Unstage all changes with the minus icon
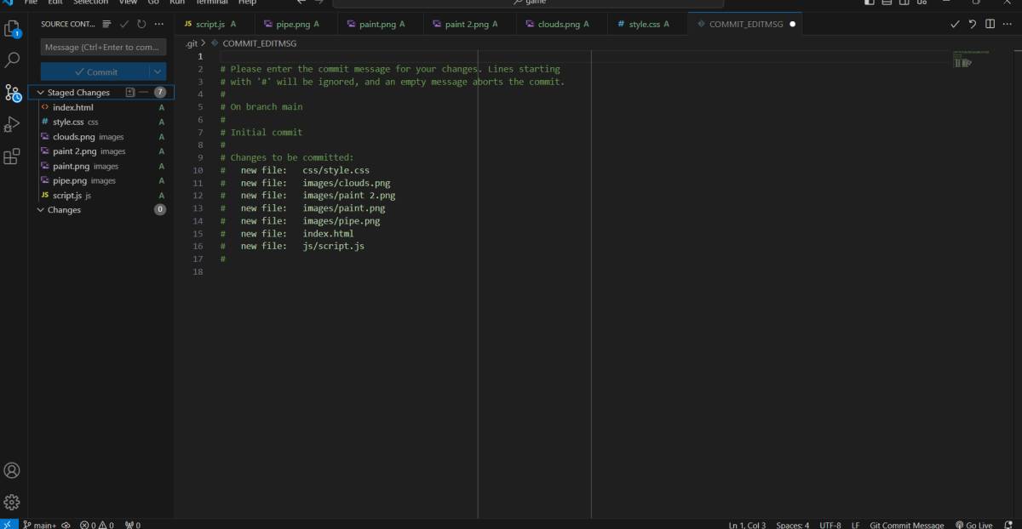1022x529 pixels. click(x=143, y=92)
